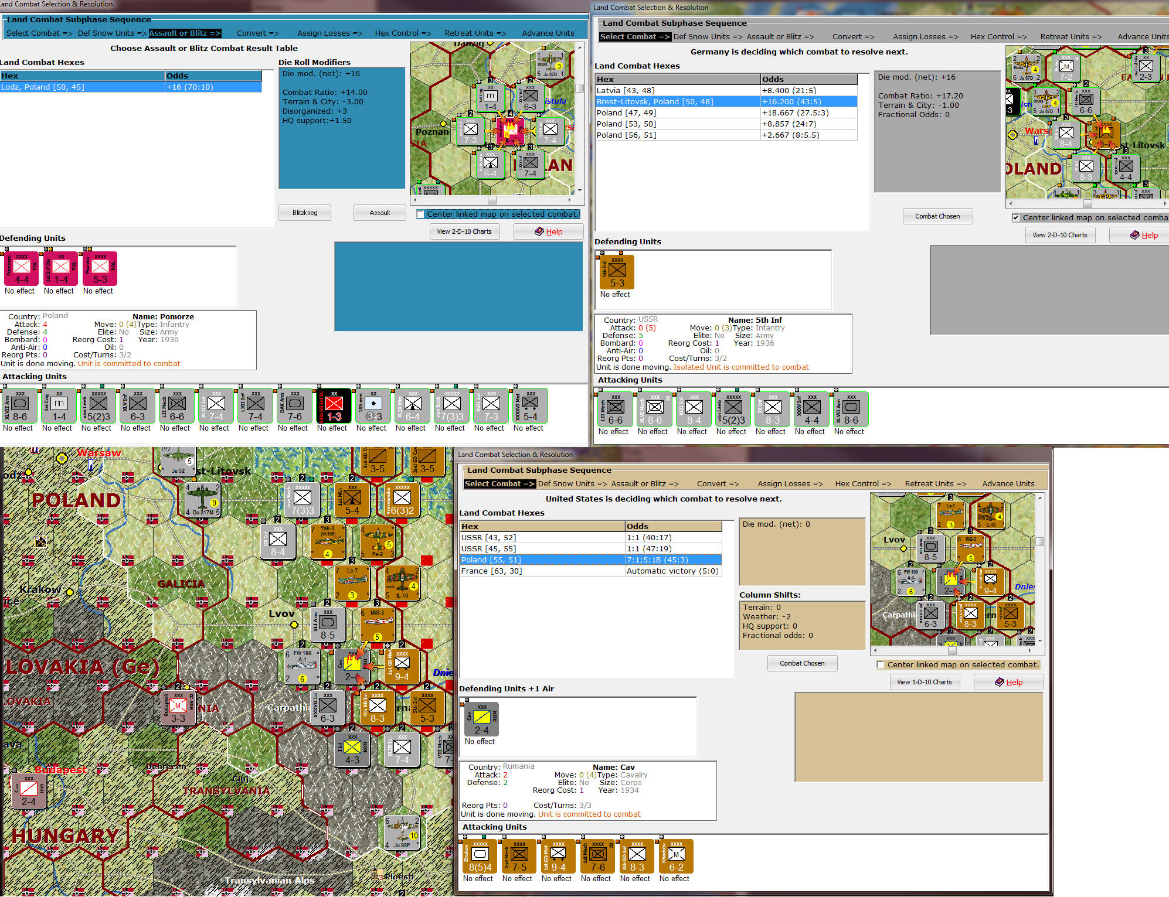Screen dimensions: 1169x897
Task: Check Center linked map in United States dialog
Action: tap(881, 665)
